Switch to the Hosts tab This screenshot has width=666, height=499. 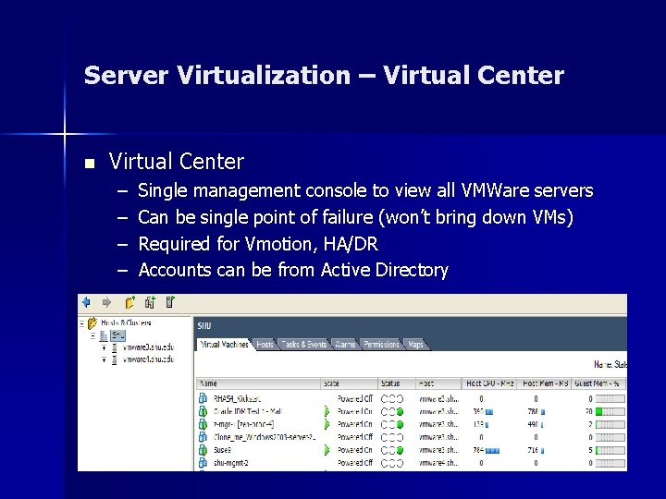pos(265,344)
